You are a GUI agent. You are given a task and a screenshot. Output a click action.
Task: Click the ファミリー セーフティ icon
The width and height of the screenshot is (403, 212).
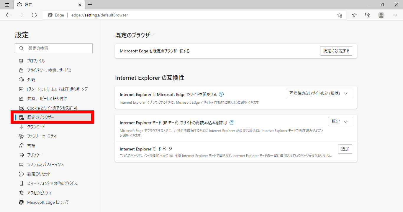pyautogui.click(x=21, y=136)
